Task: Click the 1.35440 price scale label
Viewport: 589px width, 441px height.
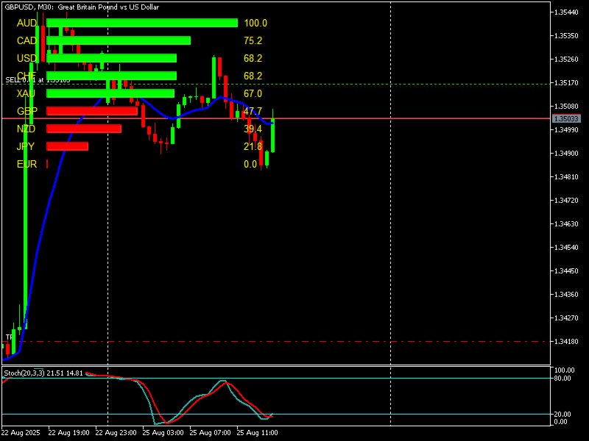Action: (564, 12)
